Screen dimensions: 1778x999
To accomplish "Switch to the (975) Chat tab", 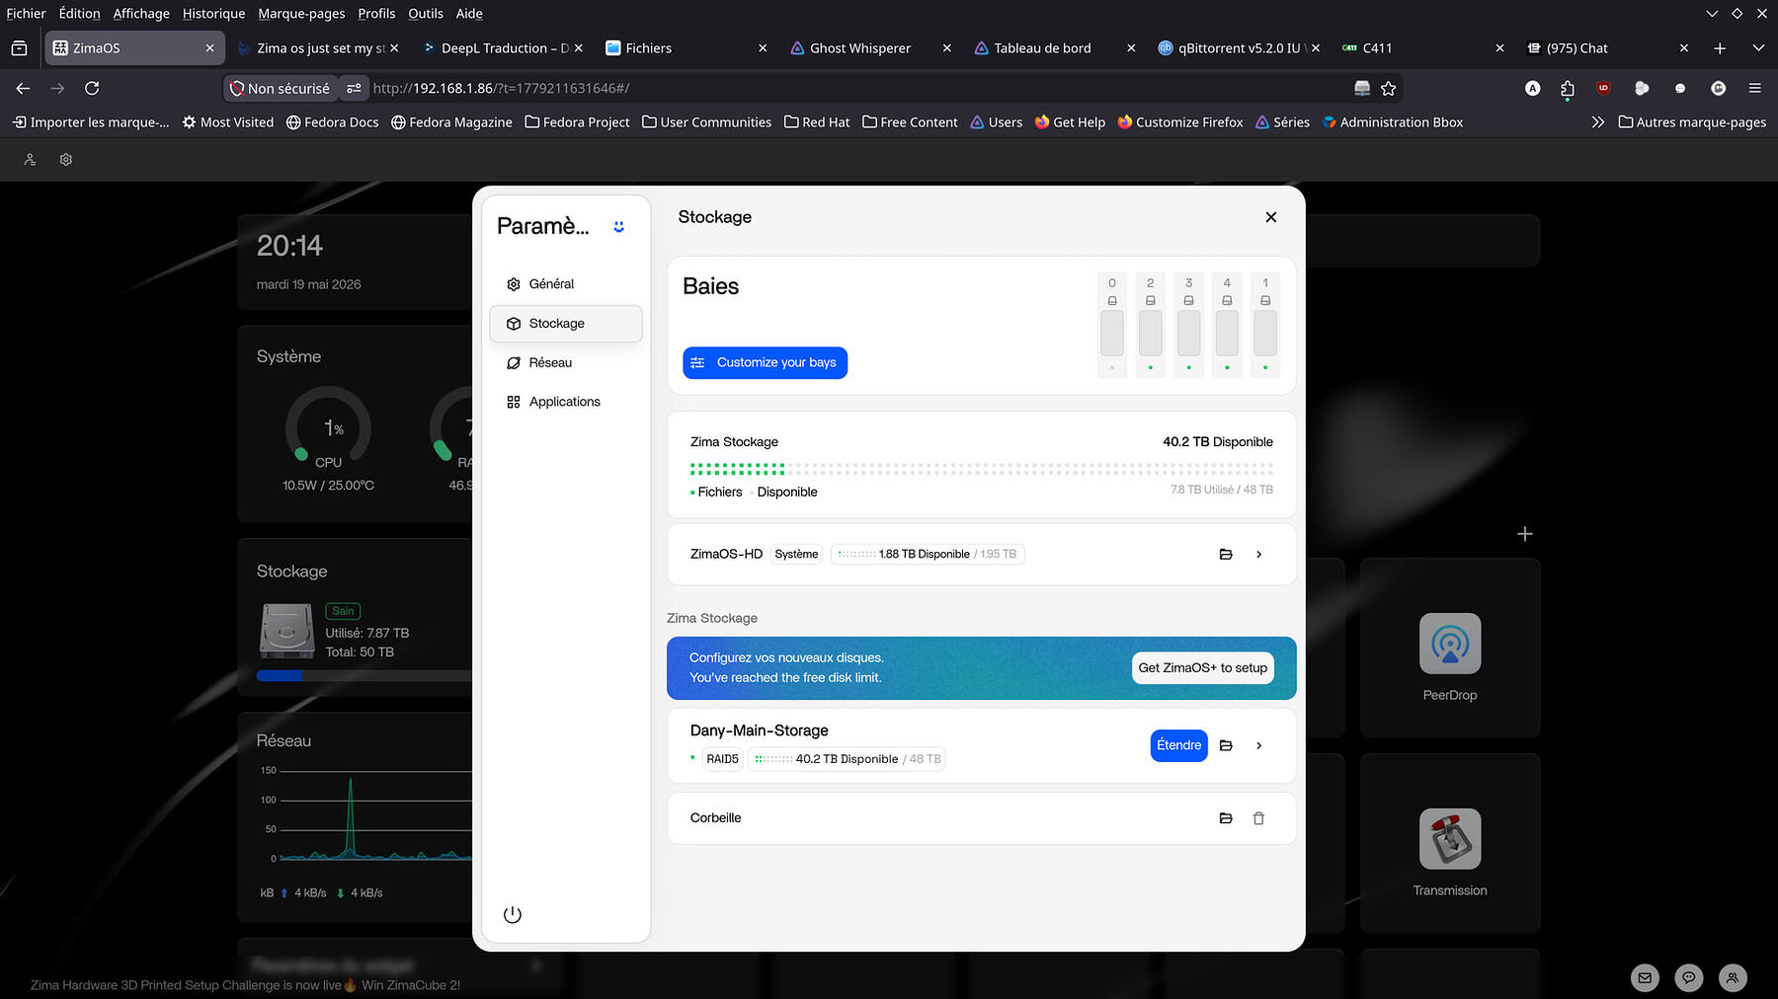I will pos(1606,48).
